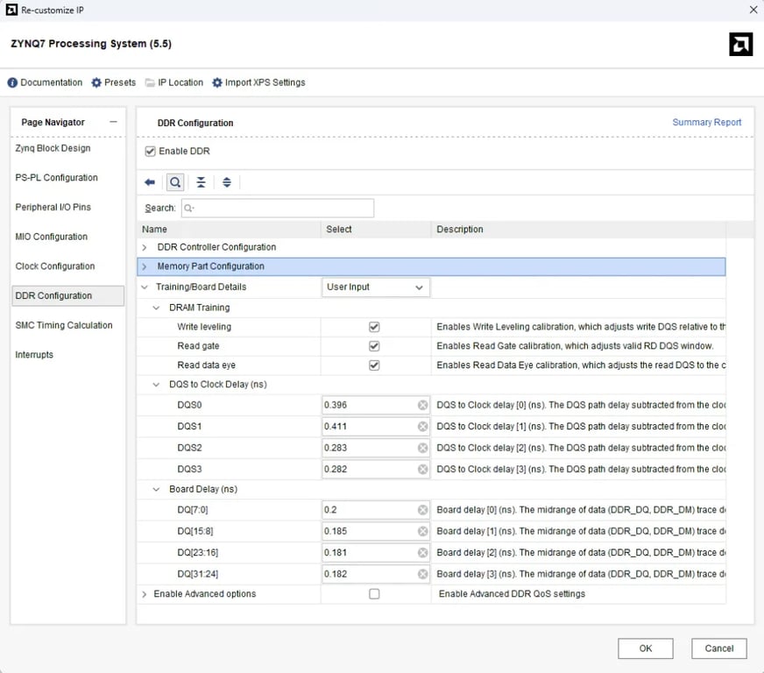Uncheck the Enable DDR checkbox
This screenshot has width=764, height=673.
[151, 152]
